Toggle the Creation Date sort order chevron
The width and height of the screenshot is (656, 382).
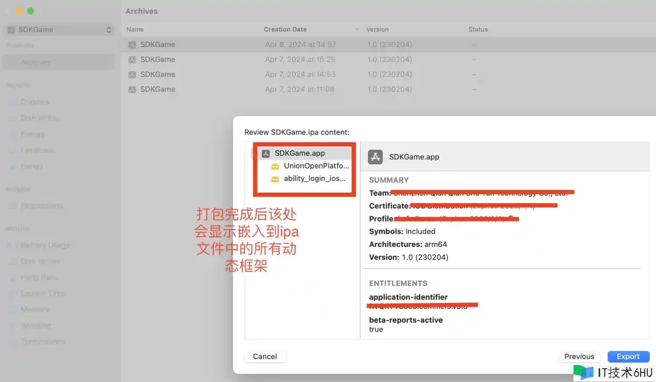357,30
